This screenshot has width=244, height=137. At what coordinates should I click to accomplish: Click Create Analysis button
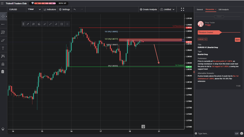click(x=148, y=9)
